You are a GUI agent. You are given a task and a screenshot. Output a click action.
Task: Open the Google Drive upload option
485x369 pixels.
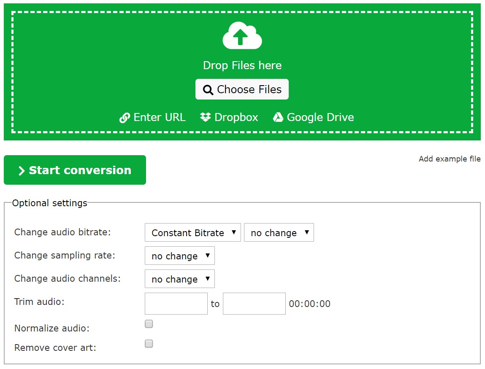coord(313,117)
